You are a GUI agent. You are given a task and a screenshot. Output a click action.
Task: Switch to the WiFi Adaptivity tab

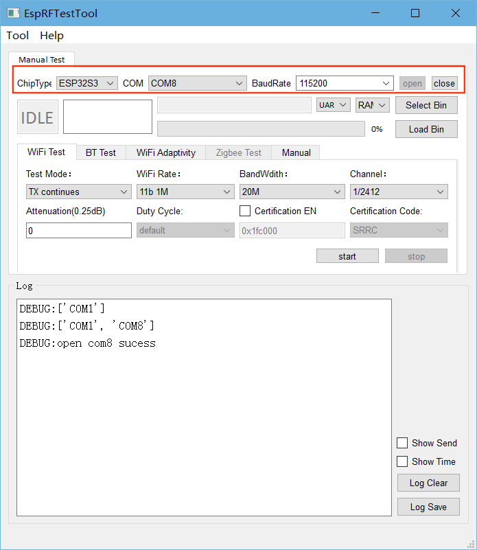165,152
